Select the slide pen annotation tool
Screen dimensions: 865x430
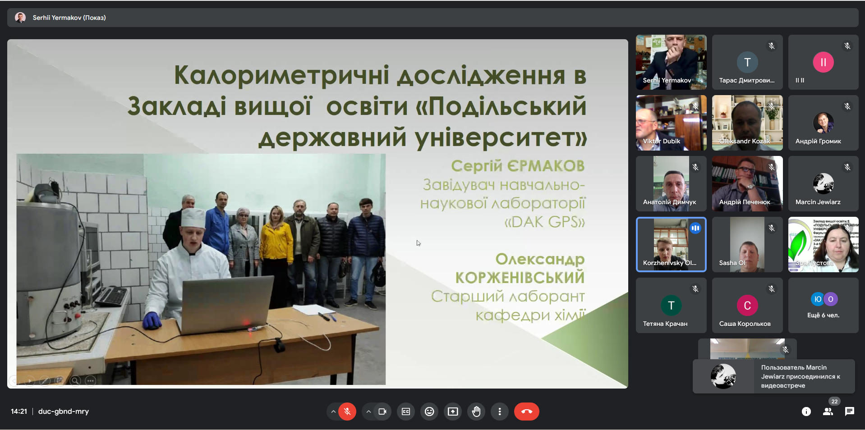tap(45, 381)
